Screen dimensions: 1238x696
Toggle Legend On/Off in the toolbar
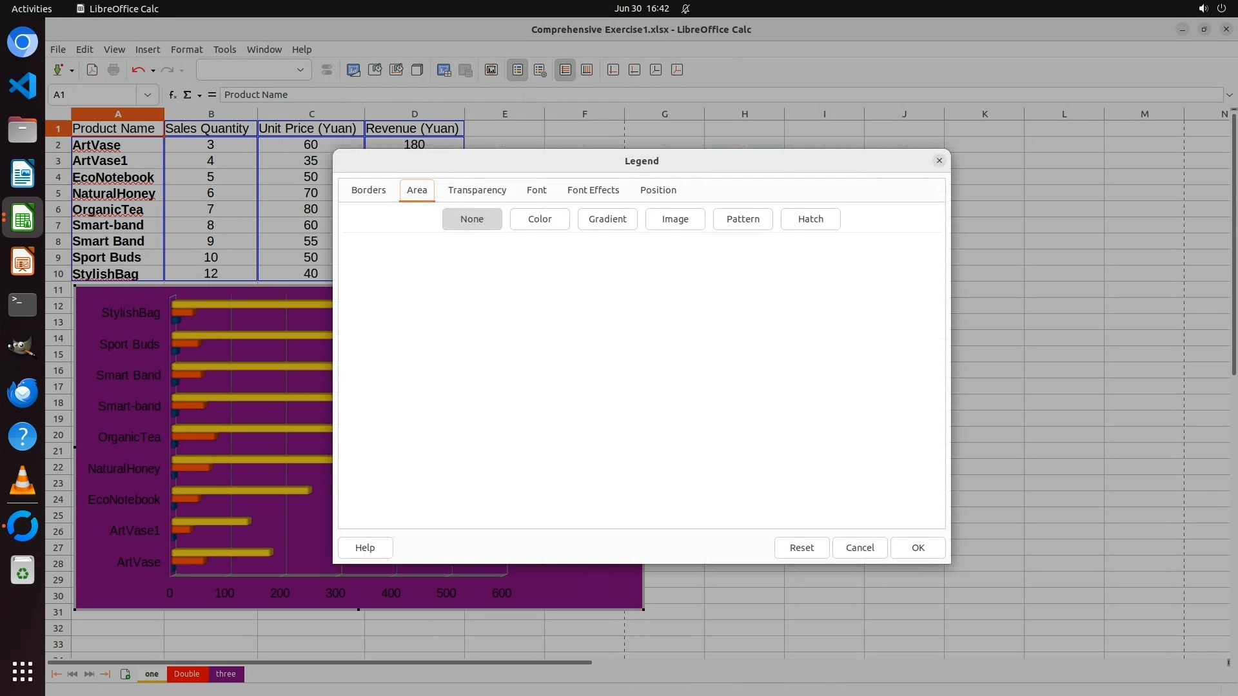click(x=518, y=70)
